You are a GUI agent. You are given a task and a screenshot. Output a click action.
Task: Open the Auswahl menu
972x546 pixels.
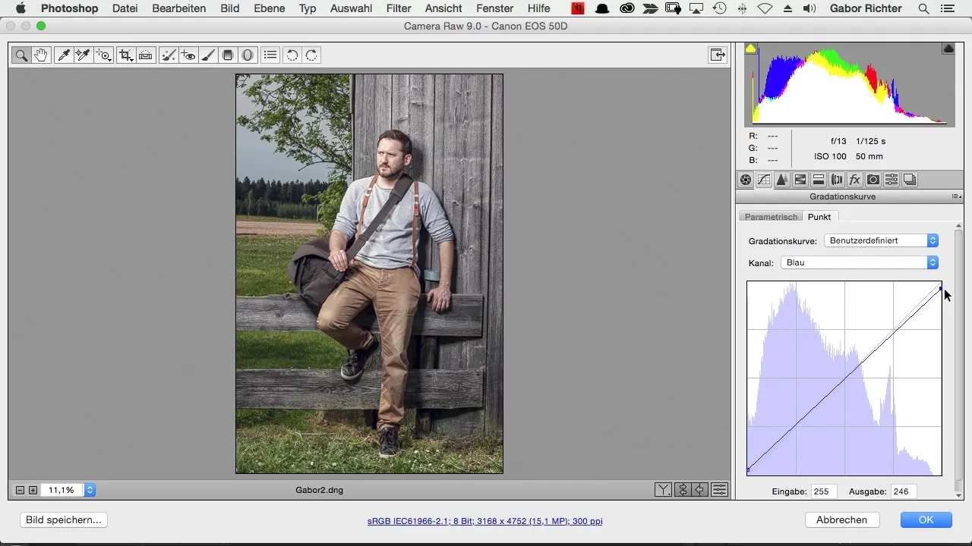(x=352, y=8)
